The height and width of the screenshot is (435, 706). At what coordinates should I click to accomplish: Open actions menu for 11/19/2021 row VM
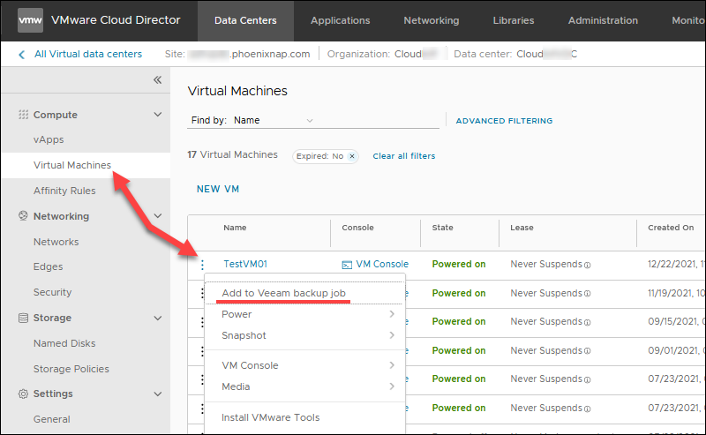(202, 294)
